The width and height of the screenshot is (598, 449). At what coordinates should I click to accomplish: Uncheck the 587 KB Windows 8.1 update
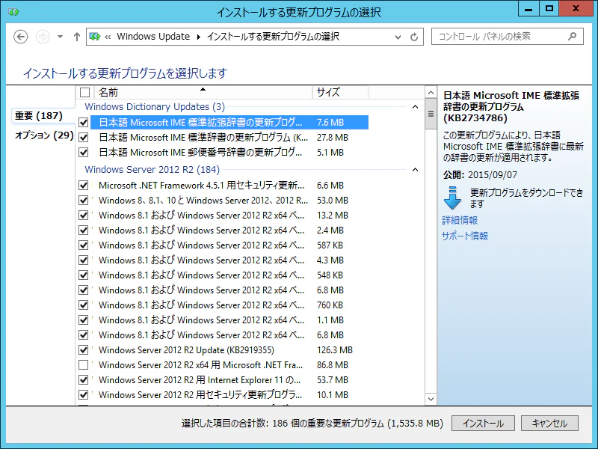(x=84, y=245)
